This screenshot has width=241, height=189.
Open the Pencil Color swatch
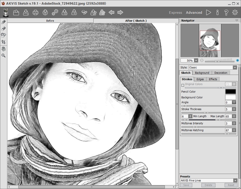point(231,91)
